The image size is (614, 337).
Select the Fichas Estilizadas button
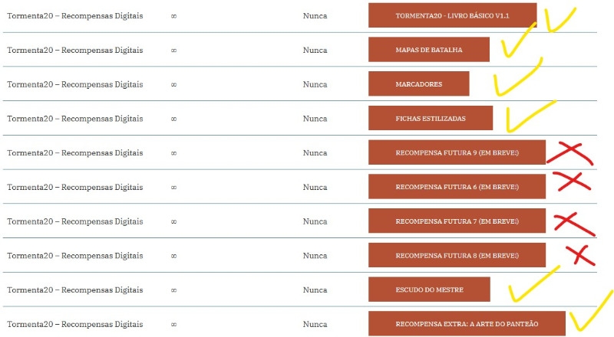point(430,118)
